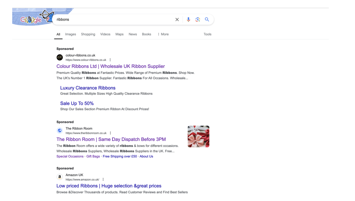Open colour-ribbons.co.uk favicon
The width and height of the screenshot is (355, 201).
(60, 58)
